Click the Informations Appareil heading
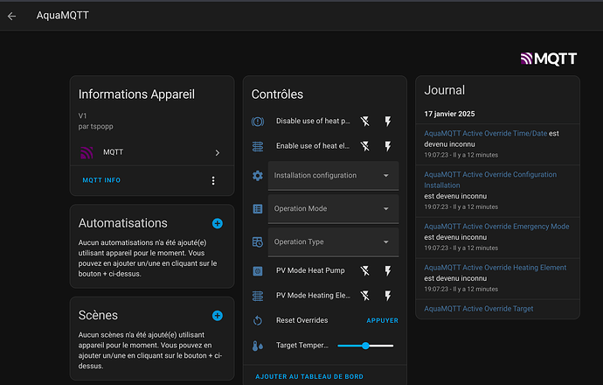 (x=136, y=94)
